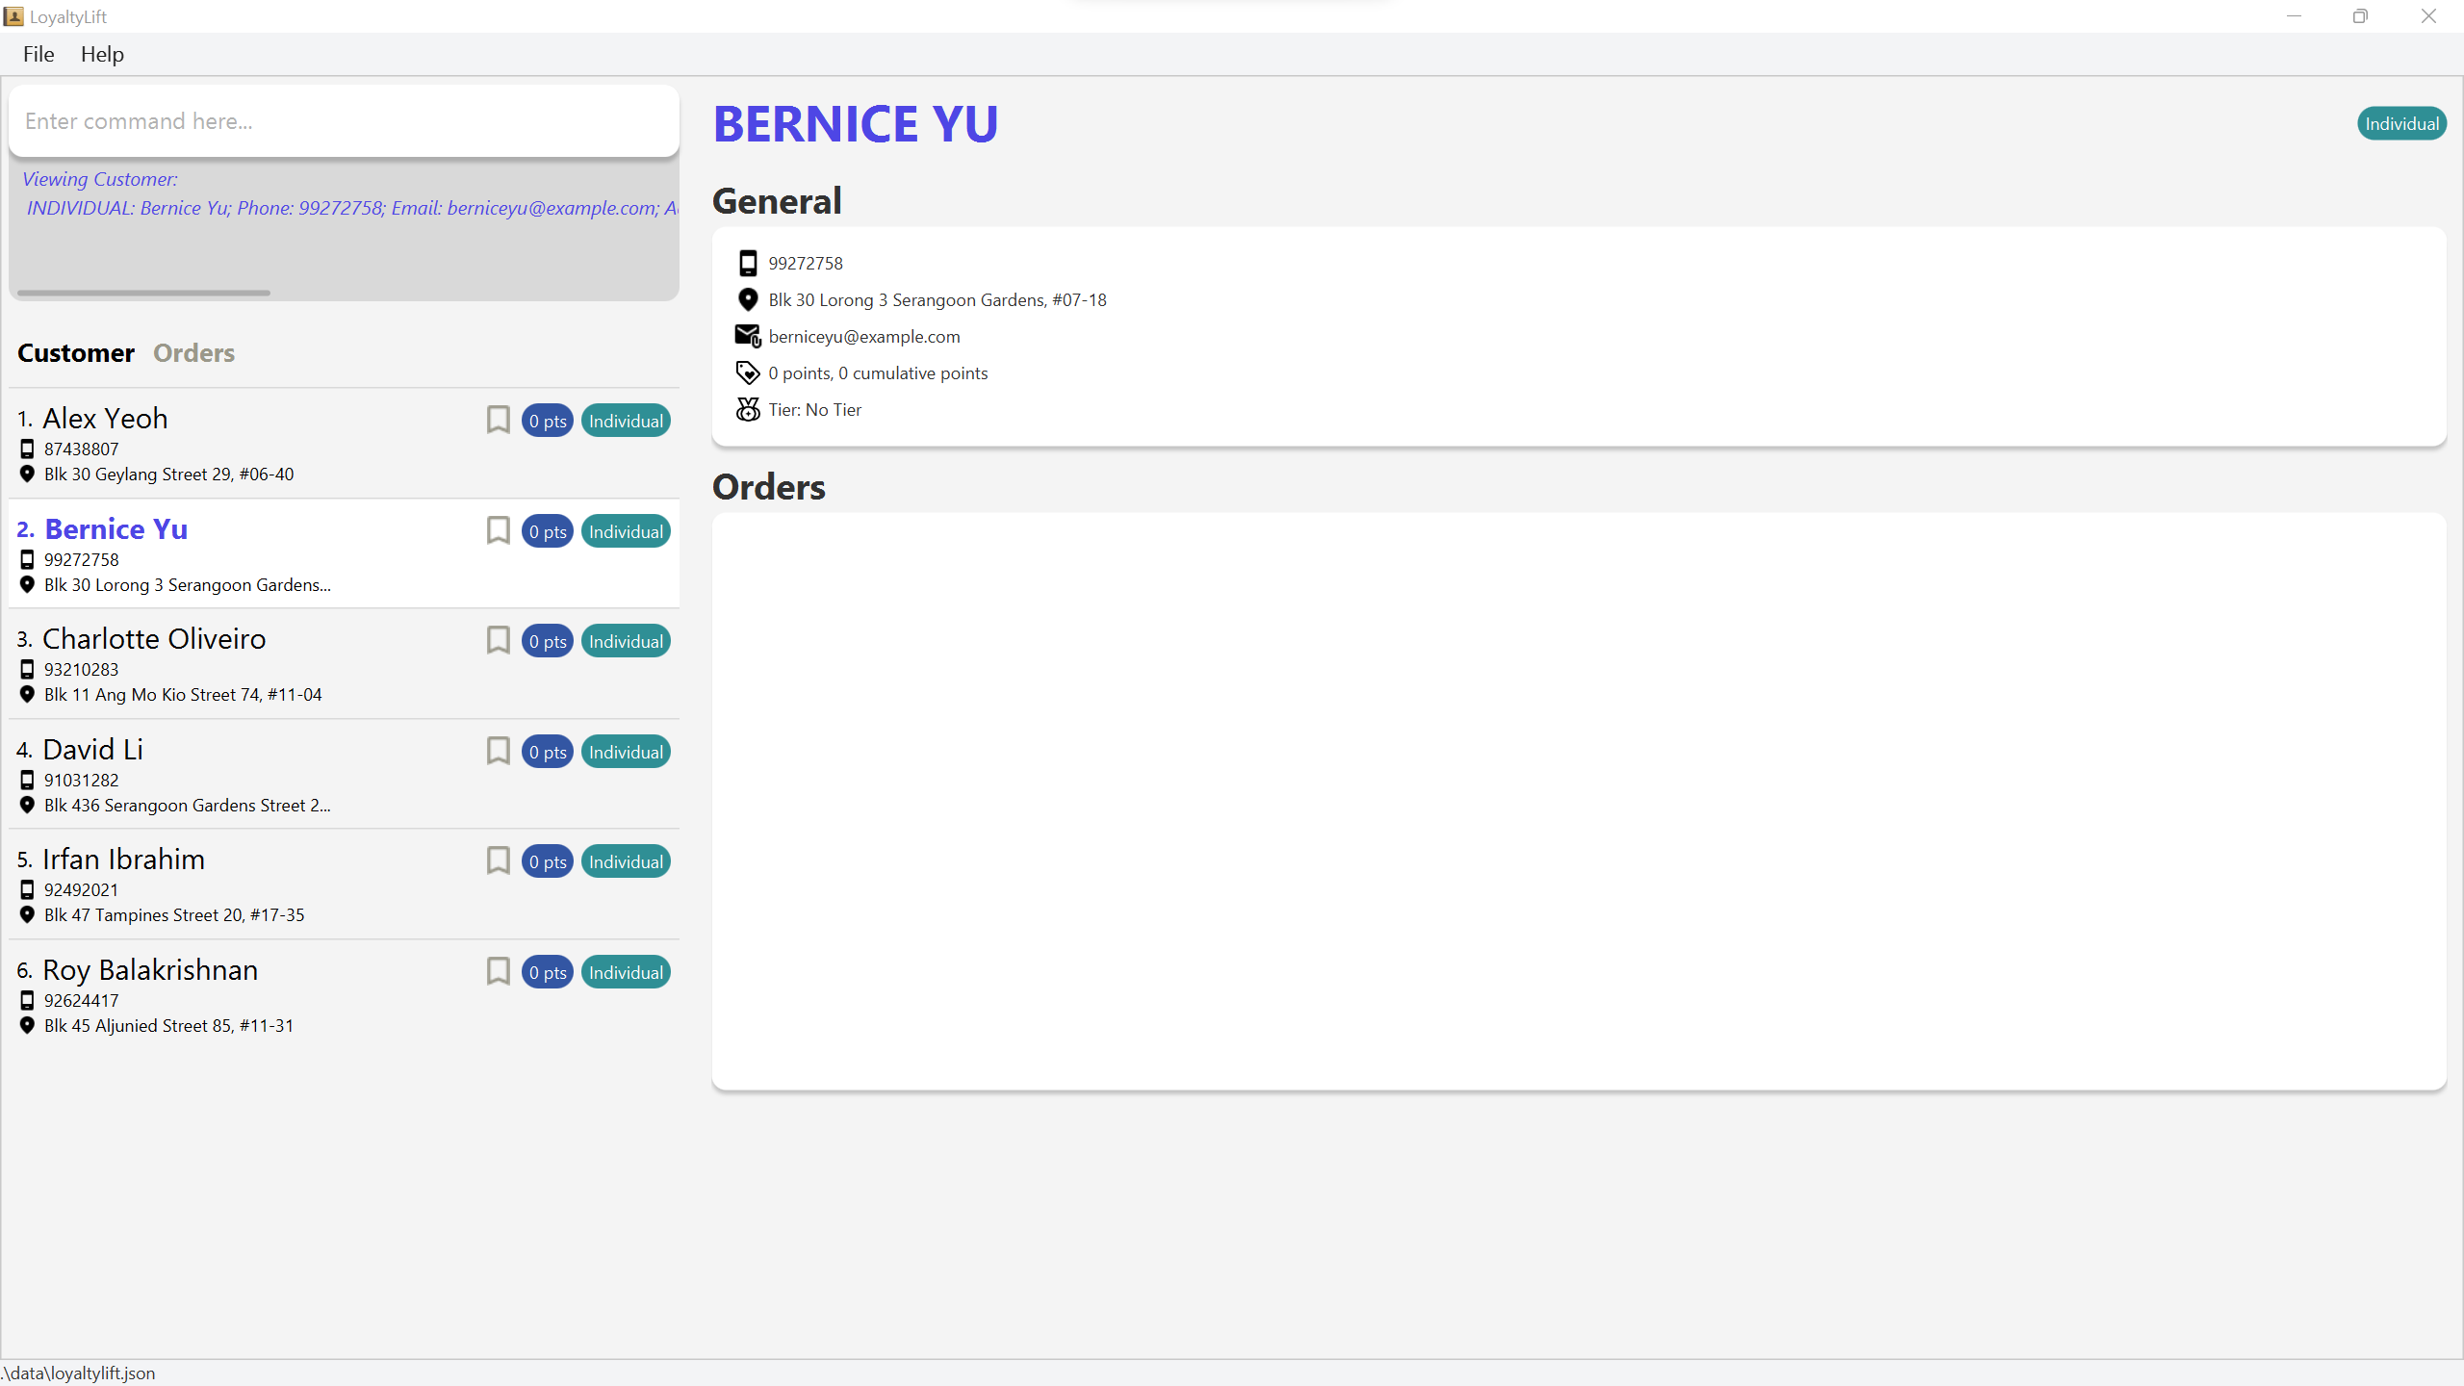2464x1386 pixels.
Task: Click Individual badge for Roy Balakrishnan
Action: (x=626, y=972)
